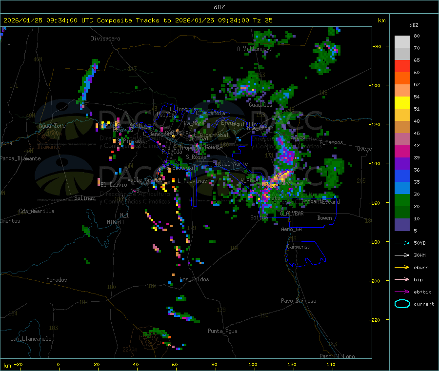Click the -160 km axis tick label
Image resolution: width=439 pixels, height=371 pixels.
coord(375,203)
